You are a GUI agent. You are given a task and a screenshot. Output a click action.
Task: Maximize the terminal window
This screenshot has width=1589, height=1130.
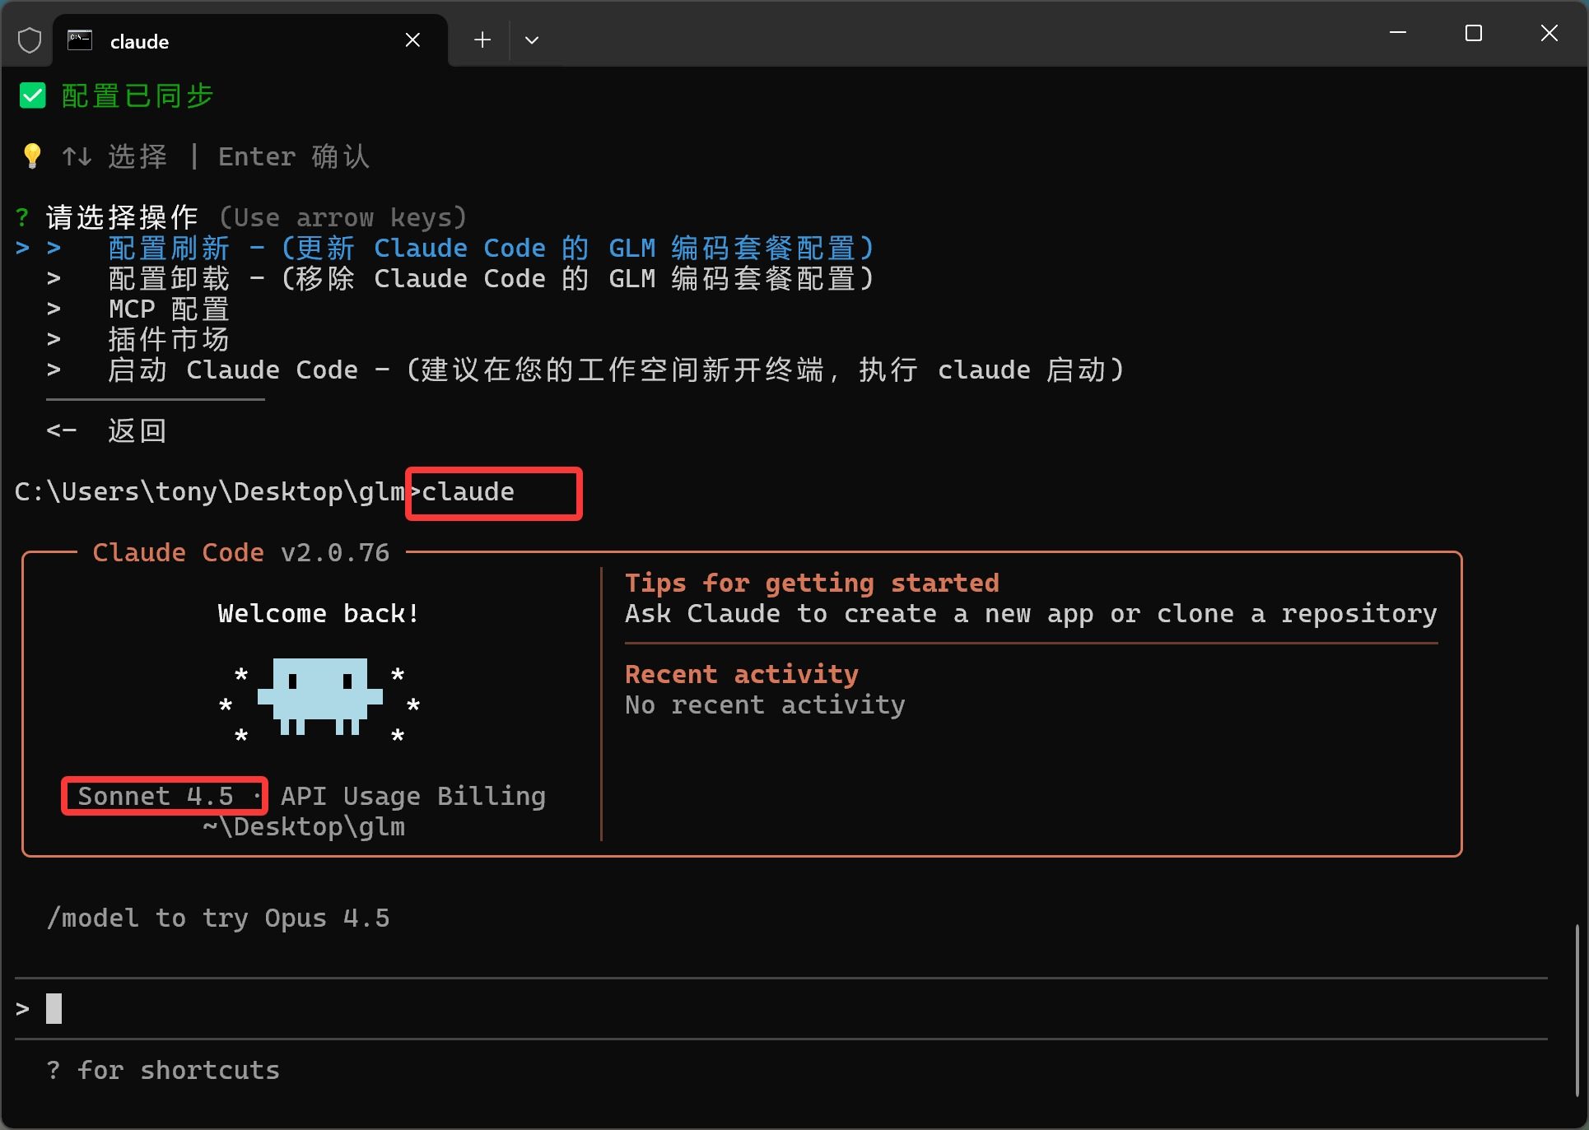(1473, 34)
